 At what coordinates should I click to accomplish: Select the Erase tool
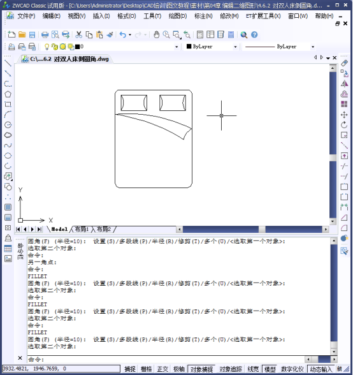[x=344, y=63]
